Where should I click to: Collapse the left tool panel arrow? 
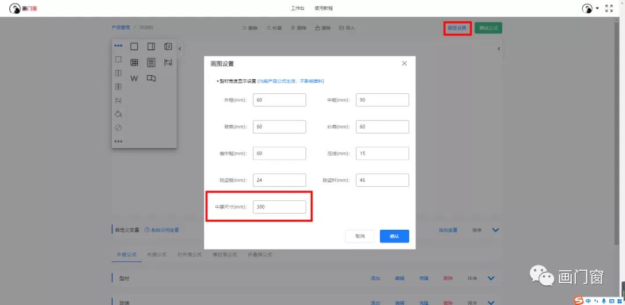pos(180,49)
